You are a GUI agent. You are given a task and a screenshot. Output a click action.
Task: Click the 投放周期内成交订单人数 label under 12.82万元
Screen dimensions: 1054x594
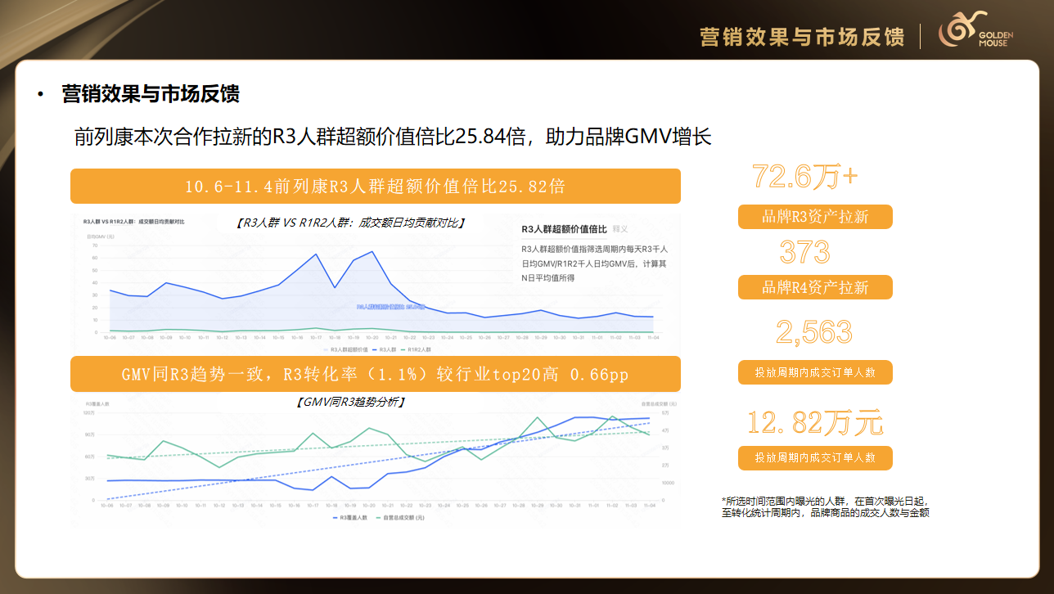[x=815, y=458]
